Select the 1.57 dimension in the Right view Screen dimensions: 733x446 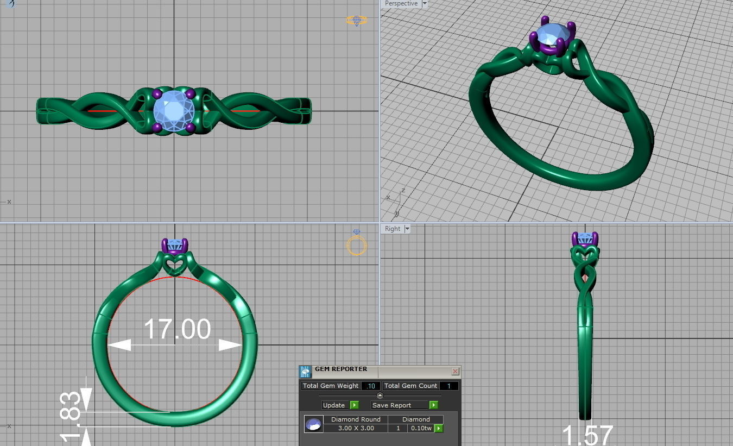(587, 435)
